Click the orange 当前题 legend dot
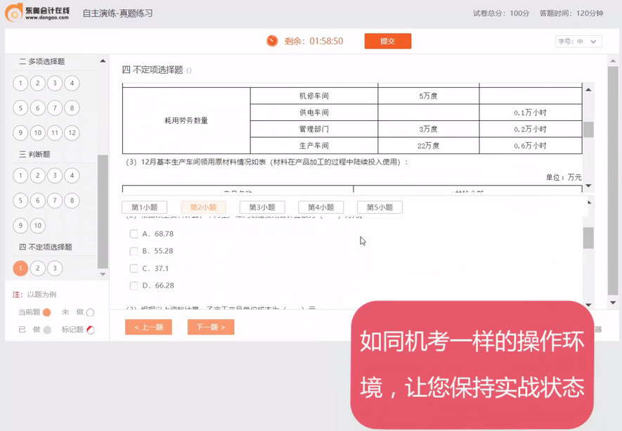 46,312
